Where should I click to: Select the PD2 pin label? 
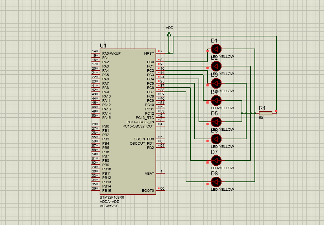tap(151, 148)
